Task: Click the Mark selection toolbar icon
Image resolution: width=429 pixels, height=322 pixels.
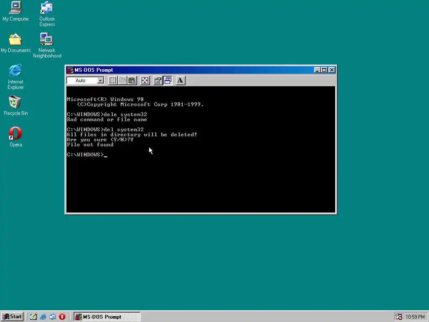Action: pos(112,80)
